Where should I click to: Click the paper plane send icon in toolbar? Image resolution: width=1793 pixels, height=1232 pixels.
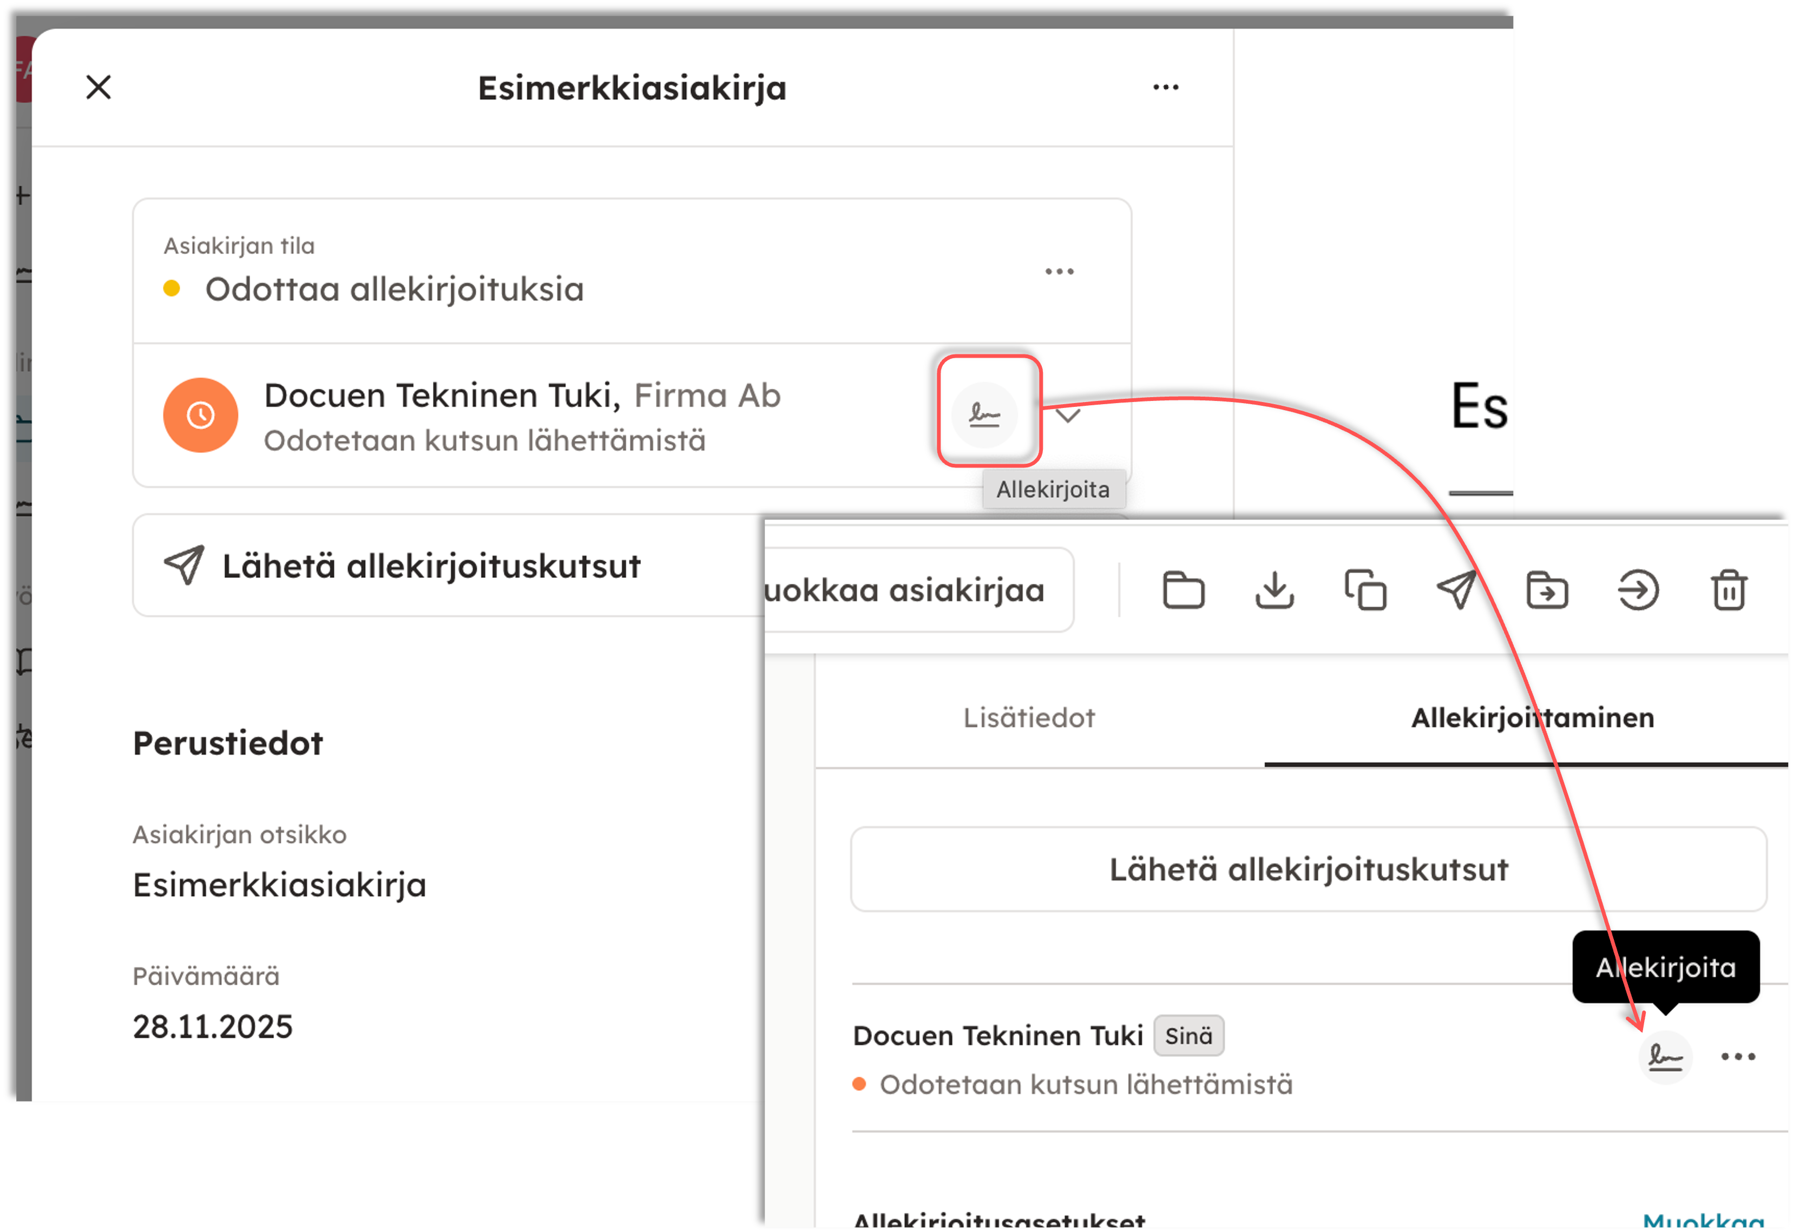[x=1456, y=590]
